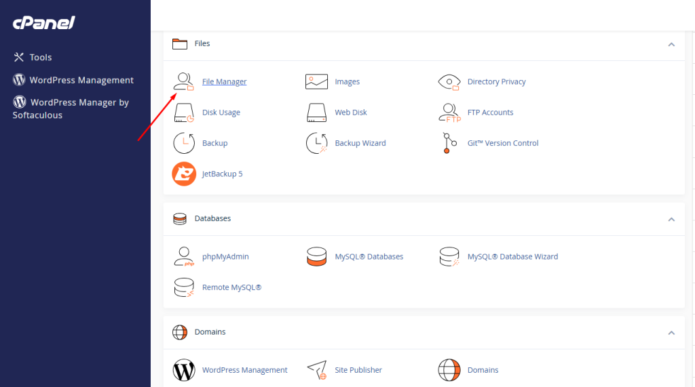Open the Images icon

click(x=316, y=82)
